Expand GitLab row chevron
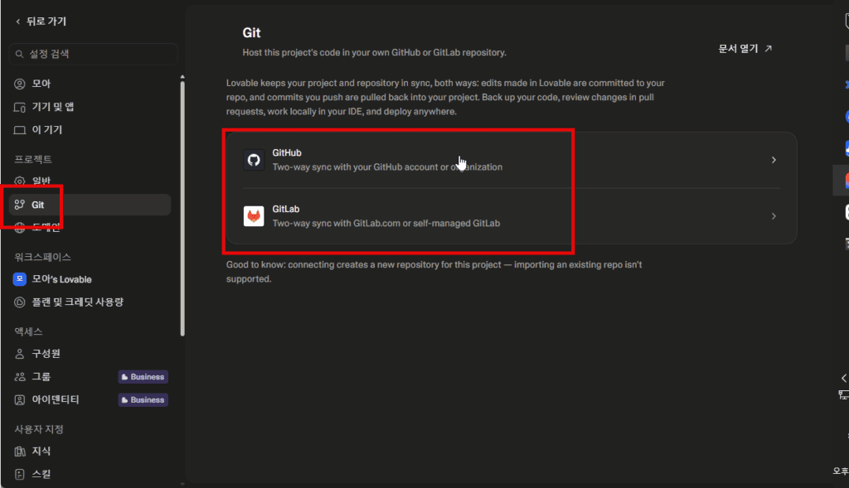Viewport: 849px width, 488px height. pyautogui.click(x=774, y=216)
